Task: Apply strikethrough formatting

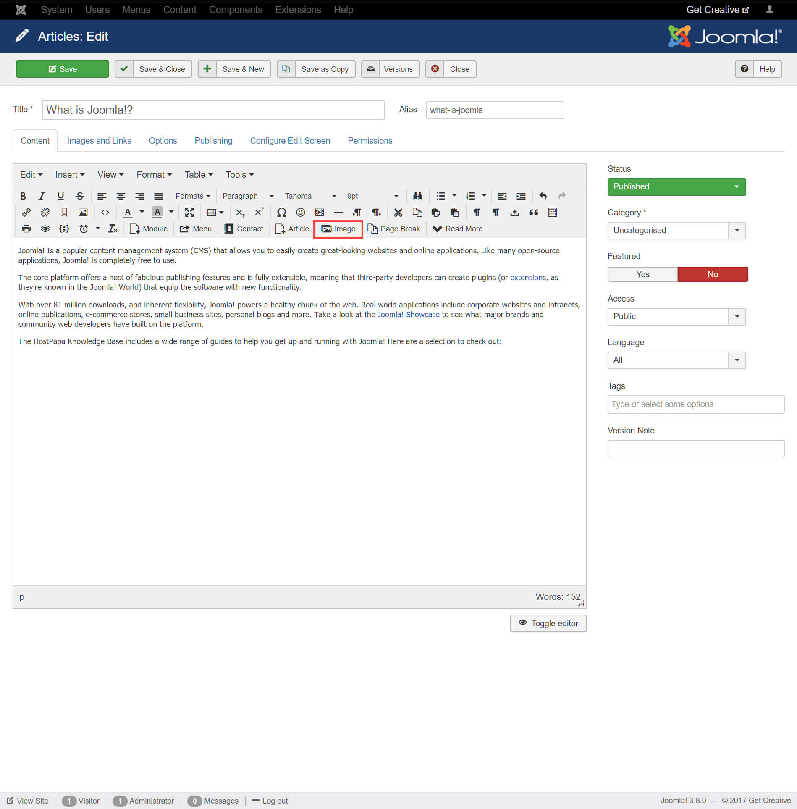Action: [80, 196]
